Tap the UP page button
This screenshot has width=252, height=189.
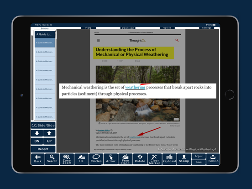pyautogui.click(x=49, y=141)
